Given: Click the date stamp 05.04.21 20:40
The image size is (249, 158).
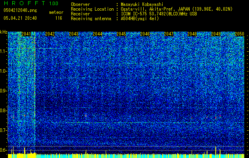Looking at the screenshot, I should (x=20, y=18).
